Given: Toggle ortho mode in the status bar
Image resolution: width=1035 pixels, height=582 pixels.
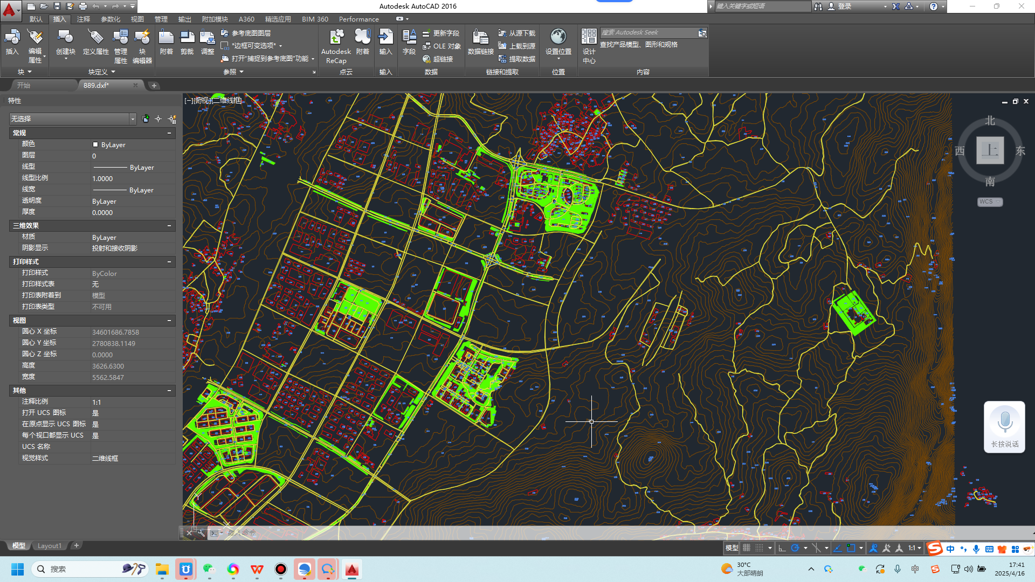Looking at the screenshot, I should click(782, 548).
